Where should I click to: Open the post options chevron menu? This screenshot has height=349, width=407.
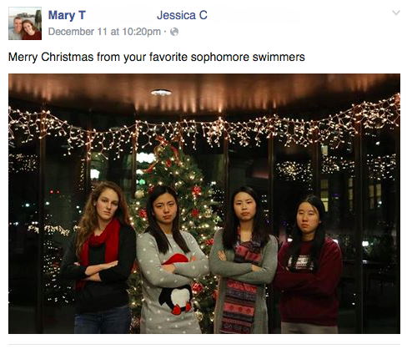[x=395, y=13]
